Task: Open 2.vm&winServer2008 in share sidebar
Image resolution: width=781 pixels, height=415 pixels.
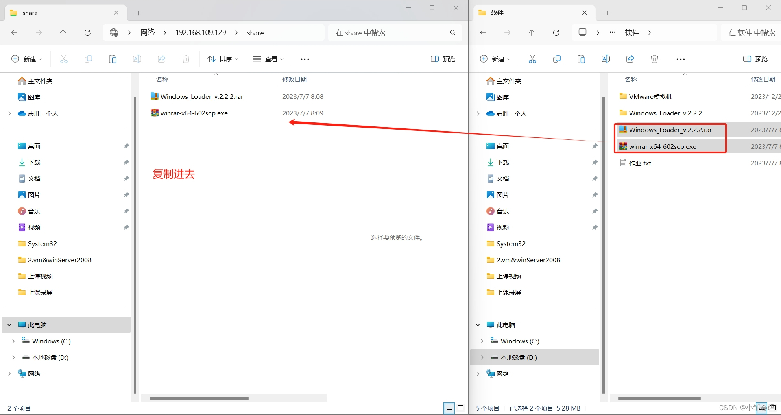Action: (x=60, y=260)
